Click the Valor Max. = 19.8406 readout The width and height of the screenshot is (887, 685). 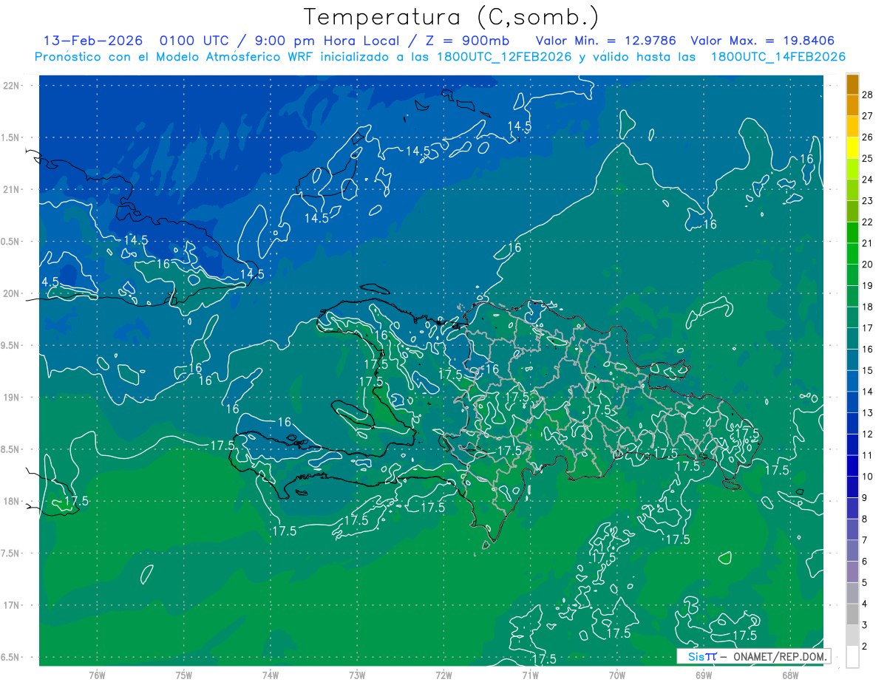[x=762, y=41]
